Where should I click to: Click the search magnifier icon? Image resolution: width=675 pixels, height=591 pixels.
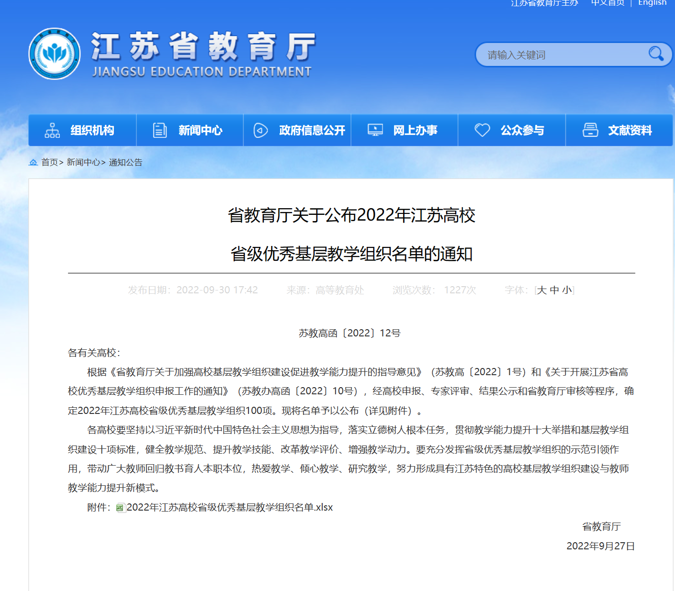(656, 54)
